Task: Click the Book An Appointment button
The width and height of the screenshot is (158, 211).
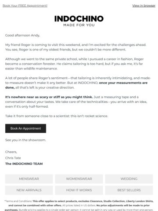Action: (x=25, y=128)
